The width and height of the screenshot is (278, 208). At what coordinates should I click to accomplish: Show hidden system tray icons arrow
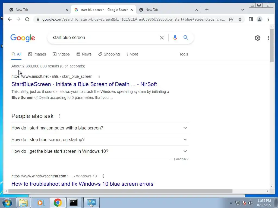pyautogui.click(x=231, y=203)
